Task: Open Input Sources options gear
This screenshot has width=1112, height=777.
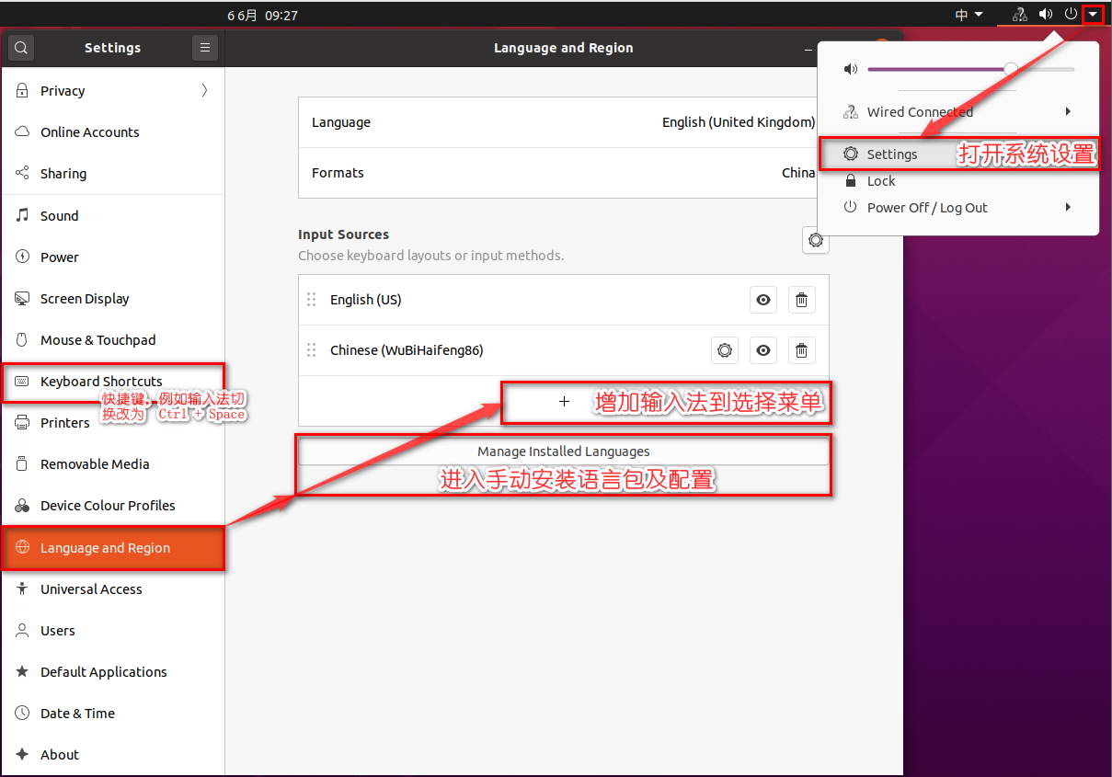Action: [x=815, y=241]
